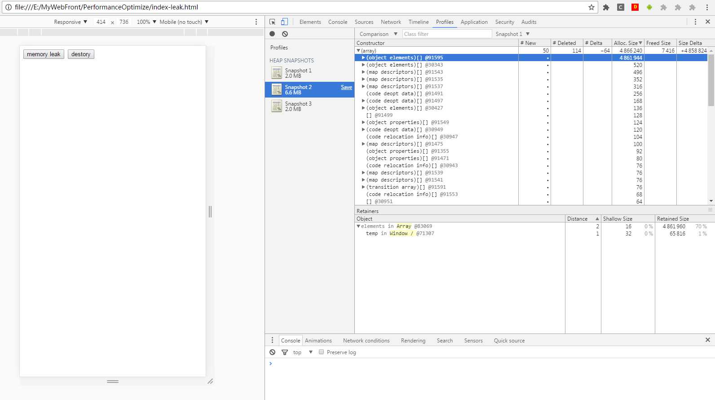Open the Mobile (no touch) dropdown

pyautogui.click(x=184, y=22)
